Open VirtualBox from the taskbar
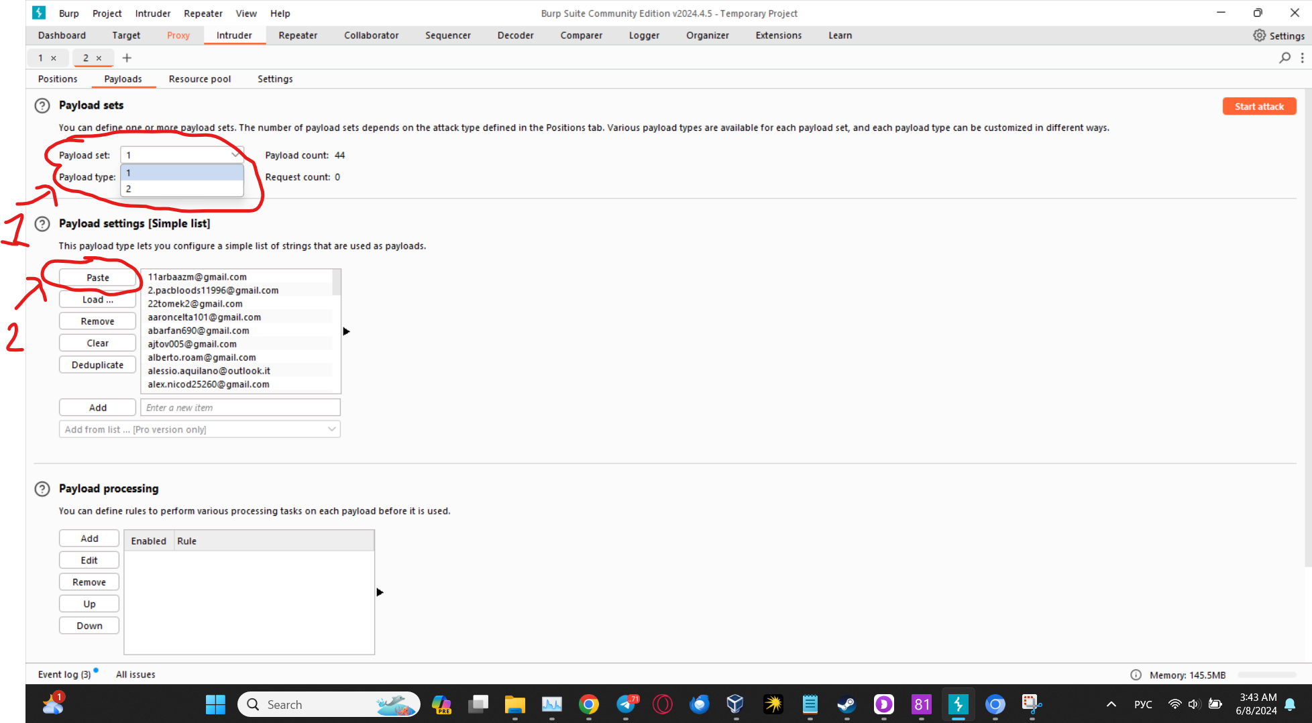The width and height of the screenshot is (1312, 723). [736, 704]
